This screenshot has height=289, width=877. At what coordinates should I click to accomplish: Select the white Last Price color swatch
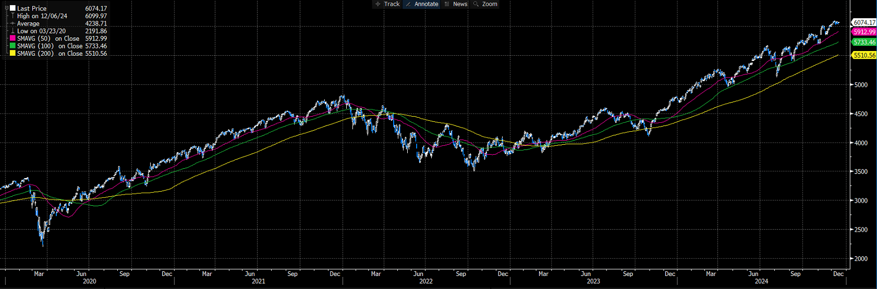pos(13,8)
